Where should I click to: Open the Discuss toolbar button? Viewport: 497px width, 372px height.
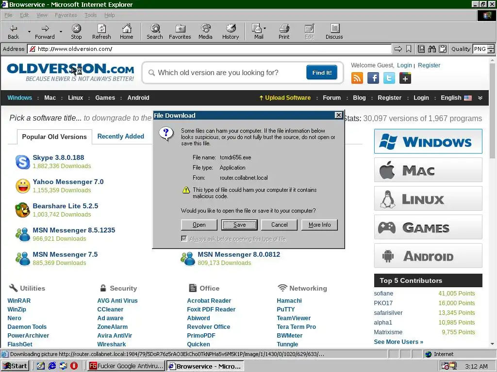click(334, 31)
